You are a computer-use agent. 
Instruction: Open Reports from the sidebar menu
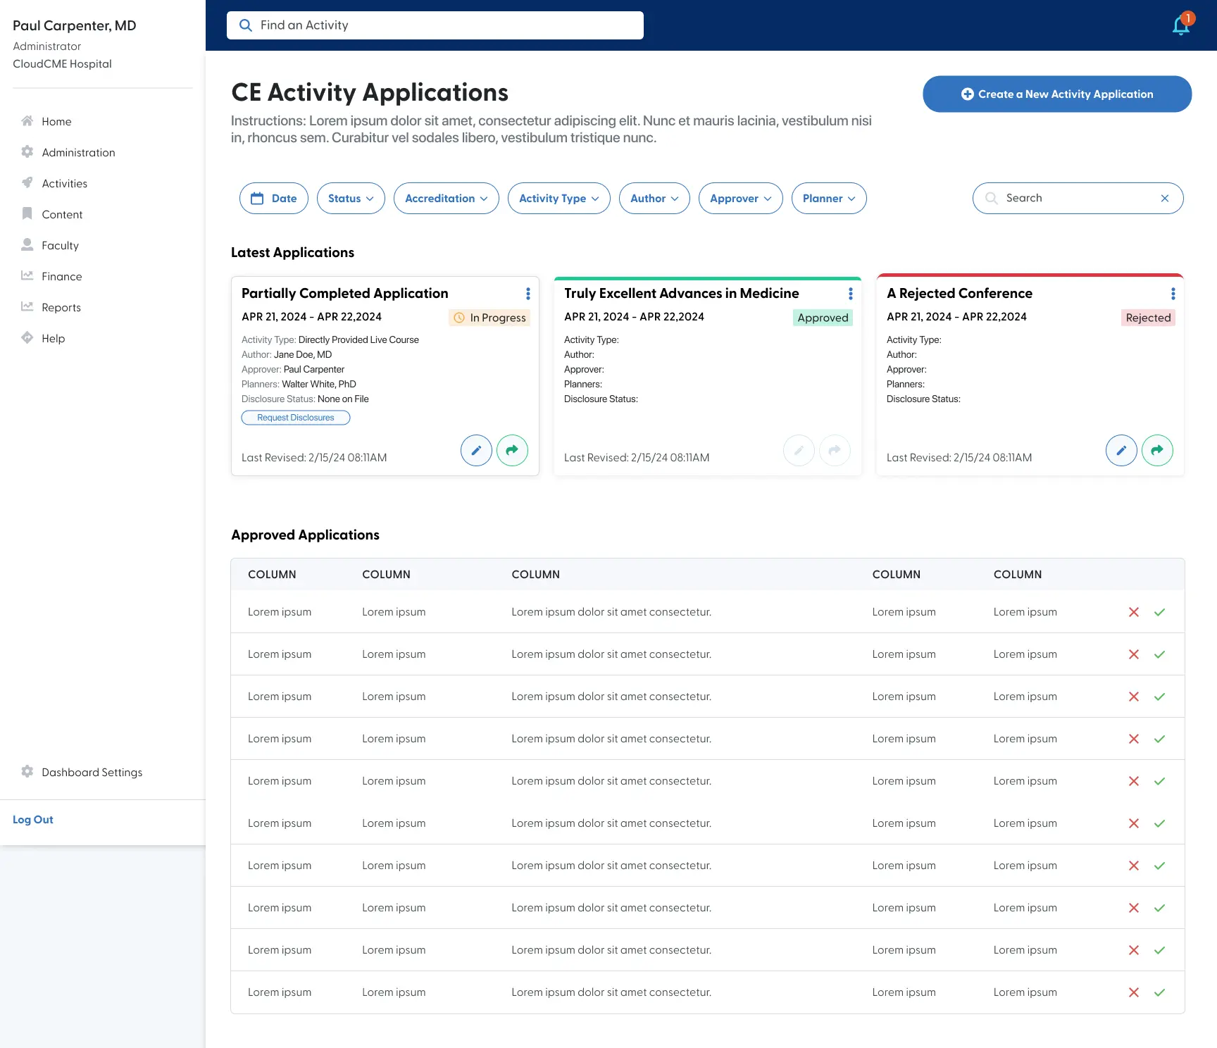click(61, 308)
